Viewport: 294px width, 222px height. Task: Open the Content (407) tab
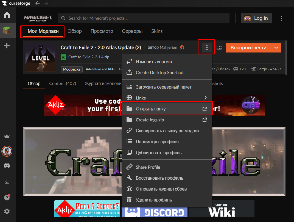click(x=63, y=83)
